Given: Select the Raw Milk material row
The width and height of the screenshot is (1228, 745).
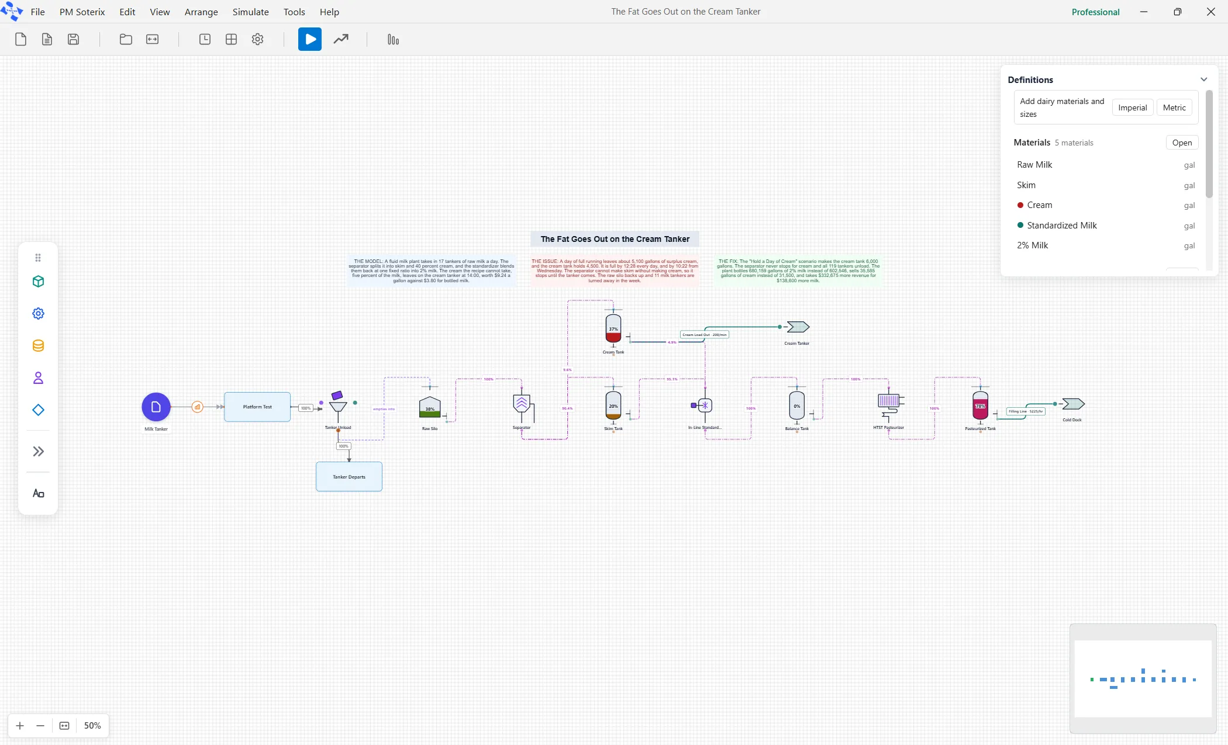Looking at the screenshot, I should coord(1106,165).
